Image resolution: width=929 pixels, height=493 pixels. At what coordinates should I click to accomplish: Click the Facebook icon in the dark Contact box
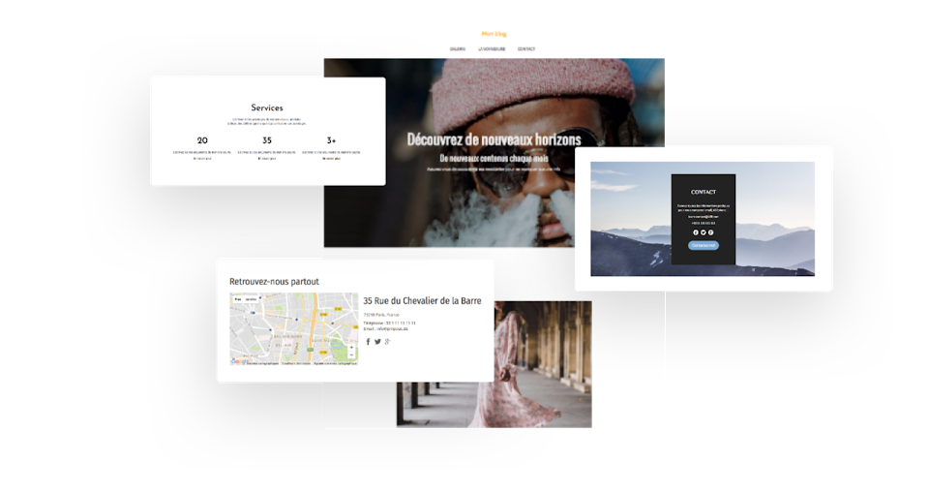[x=696, y=232]
